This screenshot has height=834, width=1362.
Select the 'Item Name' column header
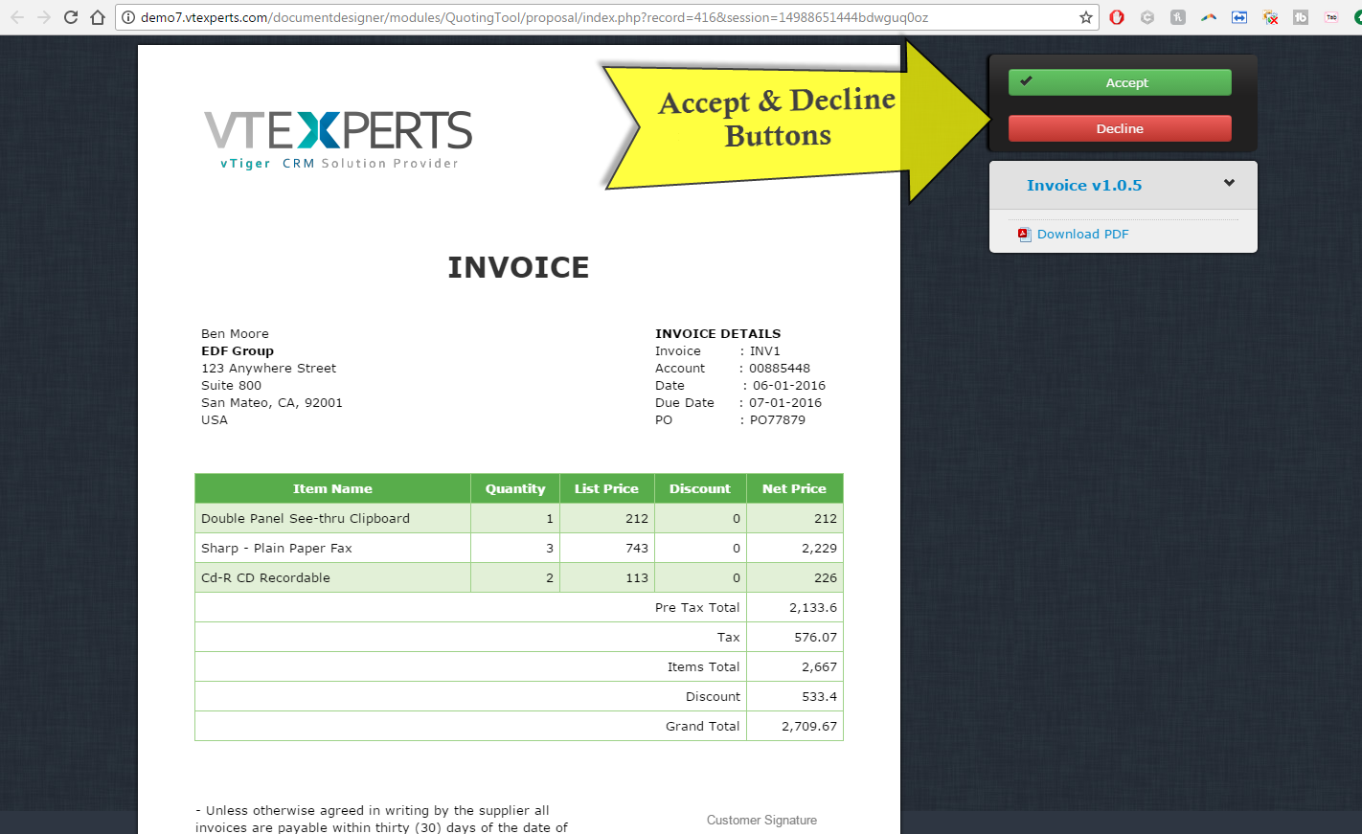tap(332, 488)
